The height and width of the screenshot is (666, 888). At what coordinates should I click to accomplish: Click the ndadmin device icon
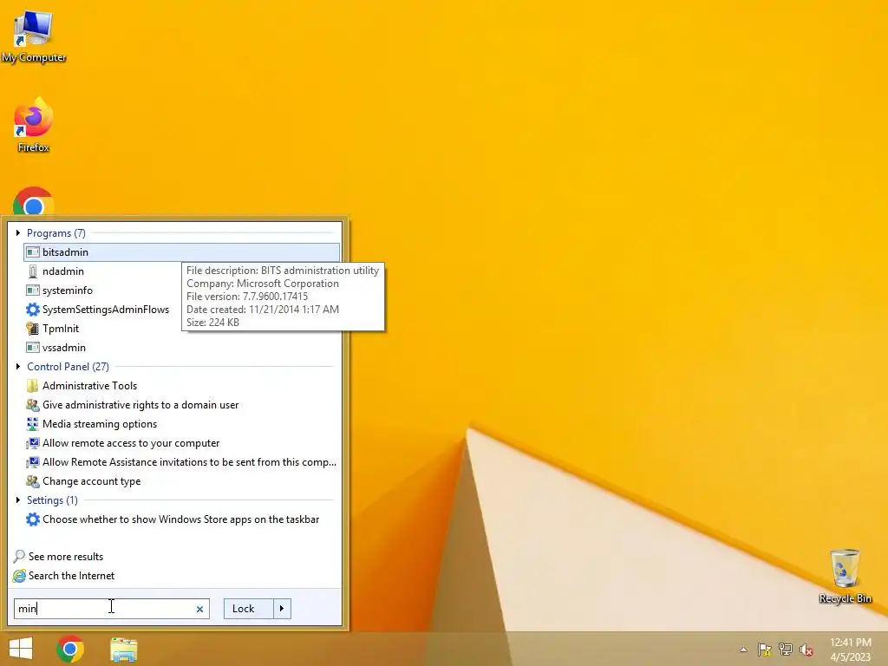point(33,271)
